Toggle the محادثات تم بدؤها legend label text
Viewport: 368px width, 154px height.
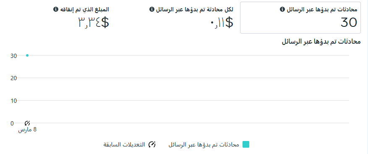(x=204, y=145)
